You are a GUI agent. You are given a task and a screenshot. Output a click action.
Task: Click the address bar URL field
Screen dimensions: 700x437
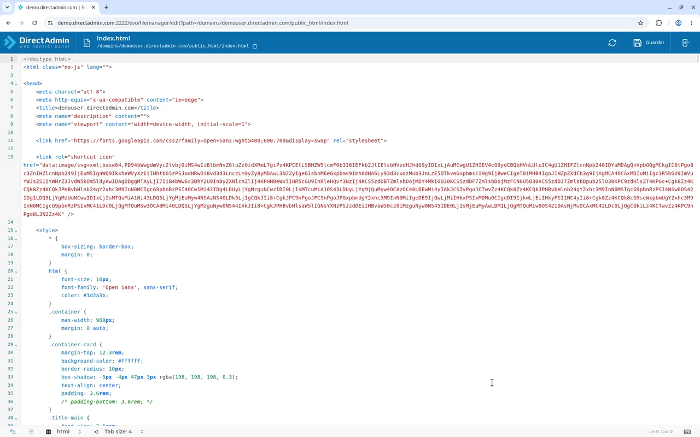click(345, 23)
